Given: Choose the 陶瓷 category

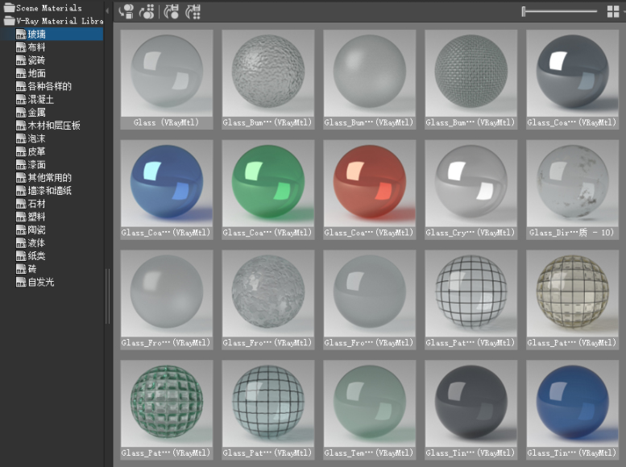Looking at the screenshot, I should (x=31, y=230).
